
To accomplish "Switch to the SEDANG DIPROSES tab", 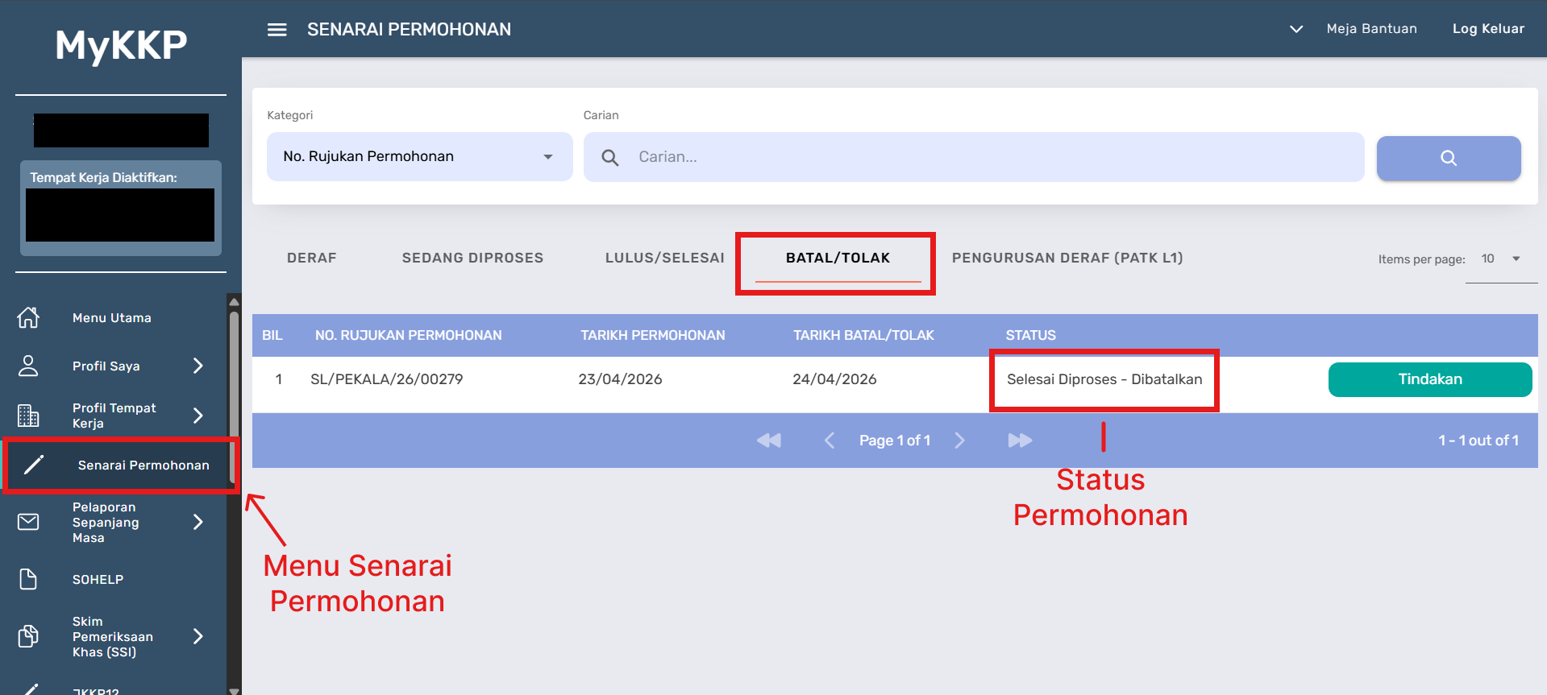I will click(472, 258).
